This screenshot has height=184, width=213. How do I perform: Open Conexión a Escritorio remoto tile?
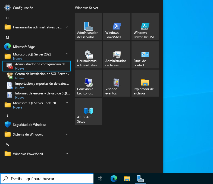pos(89,83)
